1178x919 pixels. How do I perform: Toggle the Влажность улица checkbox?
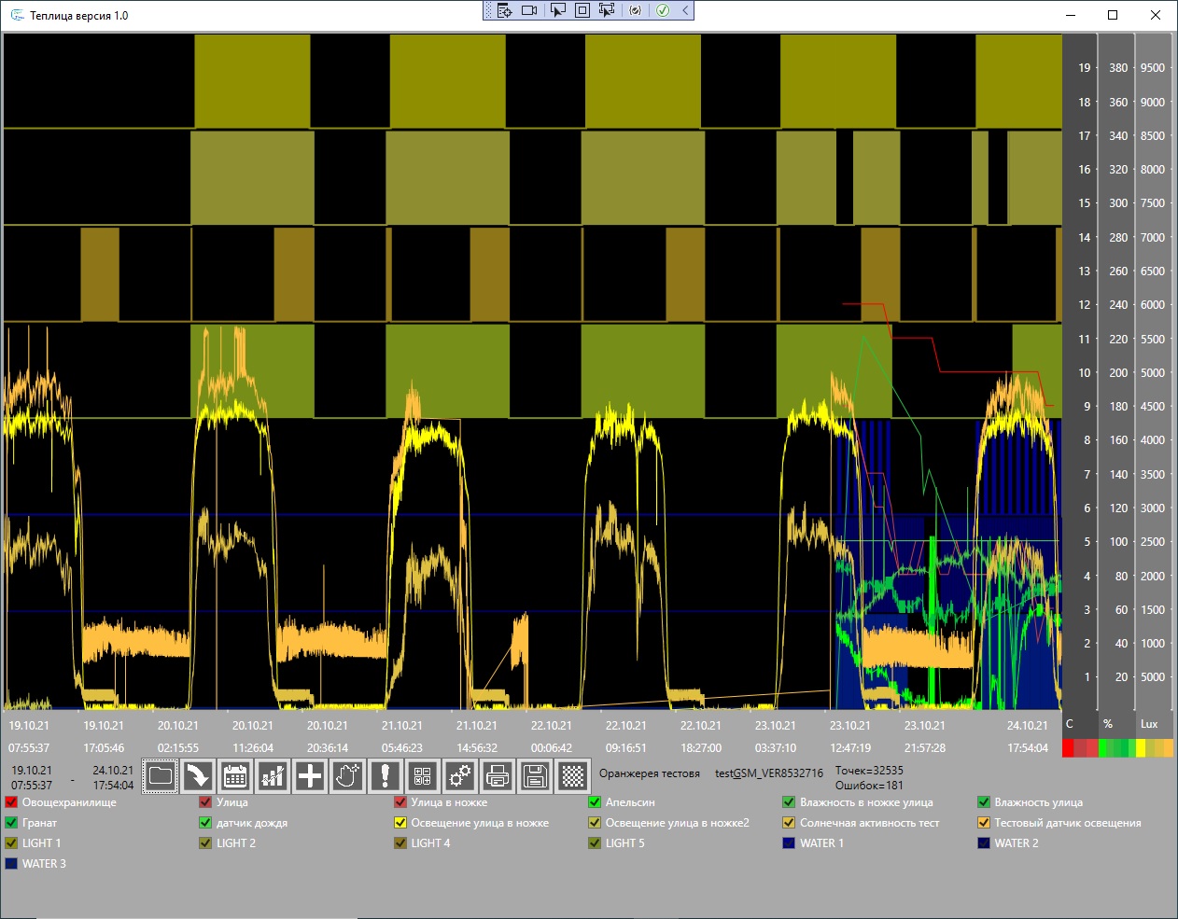(x=983, y=802)
